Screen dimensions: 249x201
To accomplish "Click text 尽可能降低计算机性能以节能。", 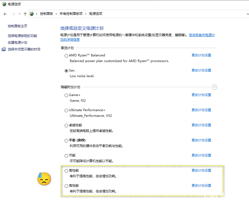I will click(91, 161).
